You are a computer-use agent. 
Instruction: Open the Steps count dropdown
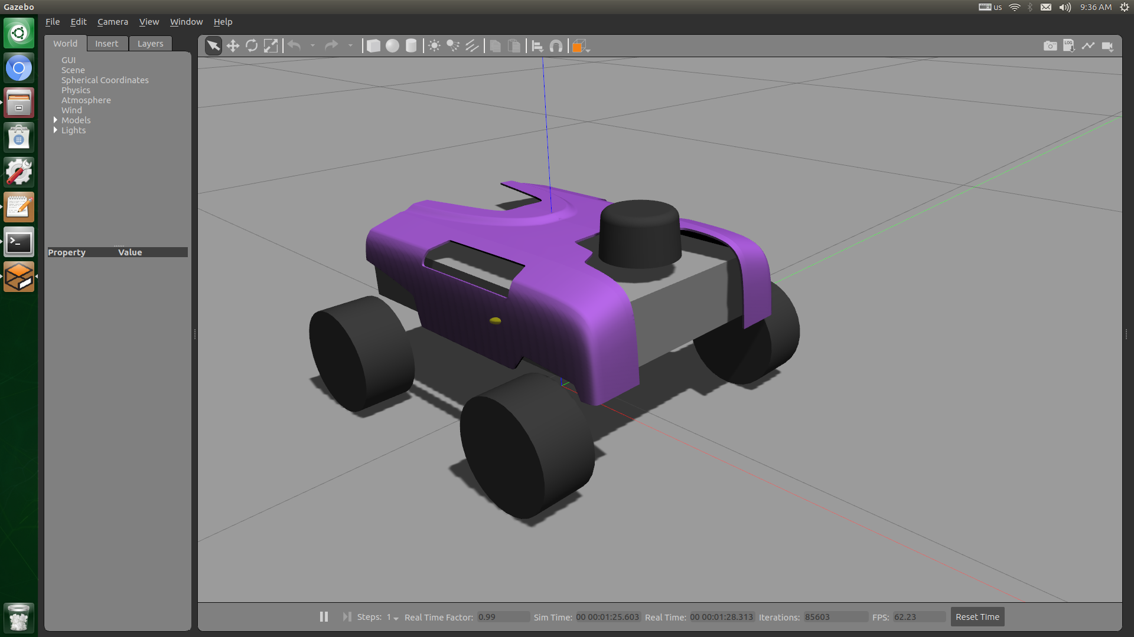point(393,617)
